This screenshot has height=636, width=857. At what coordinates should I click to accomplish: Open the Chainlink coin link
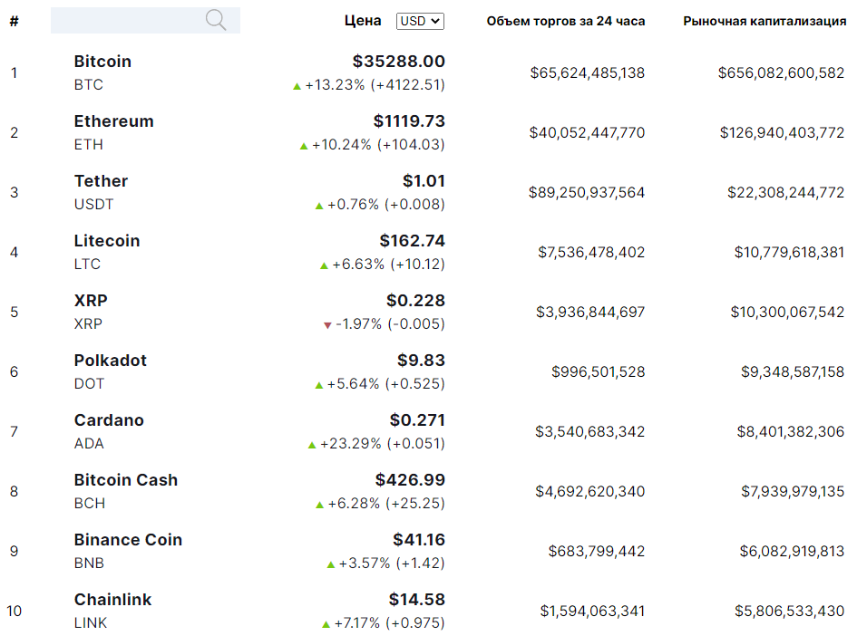[x=112, y=600]
